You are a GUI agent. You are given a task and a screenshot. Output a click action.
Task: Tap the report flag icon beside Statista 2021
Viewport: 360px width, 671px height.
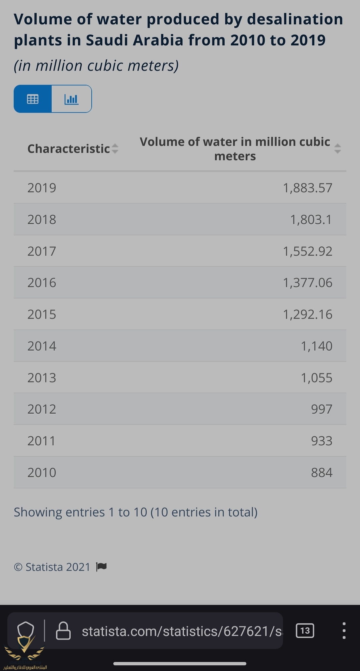pyautogui.click(x=101, y=567)
